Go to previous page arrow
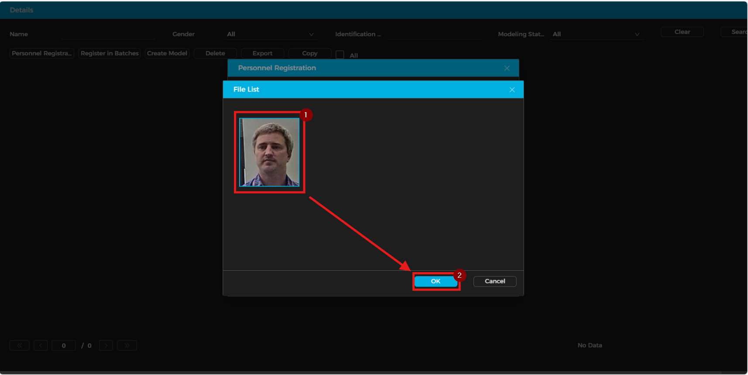 tap(41, 346)
